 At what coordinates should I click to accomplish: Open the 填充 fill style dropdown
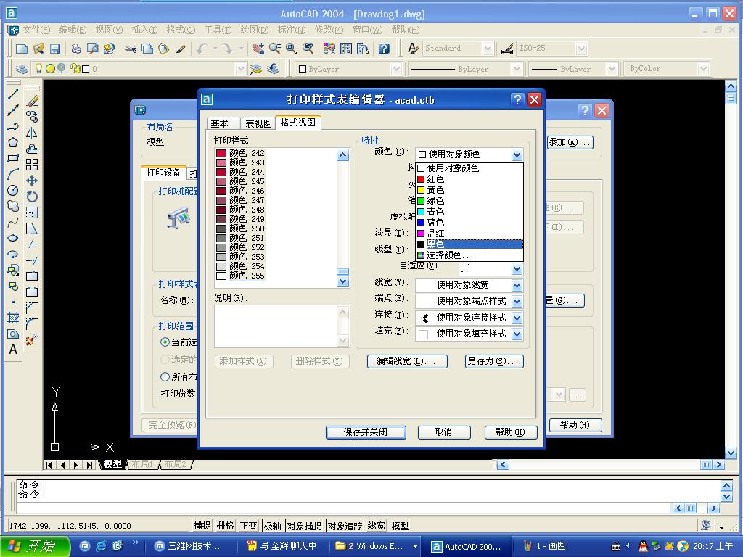click(517, 334)
